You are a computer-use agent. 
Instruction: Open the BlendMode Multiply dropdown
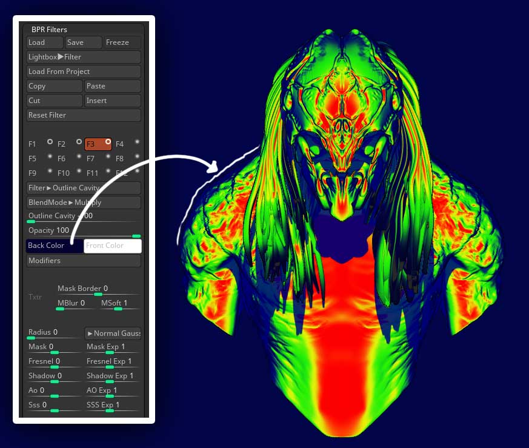point(84,202)
